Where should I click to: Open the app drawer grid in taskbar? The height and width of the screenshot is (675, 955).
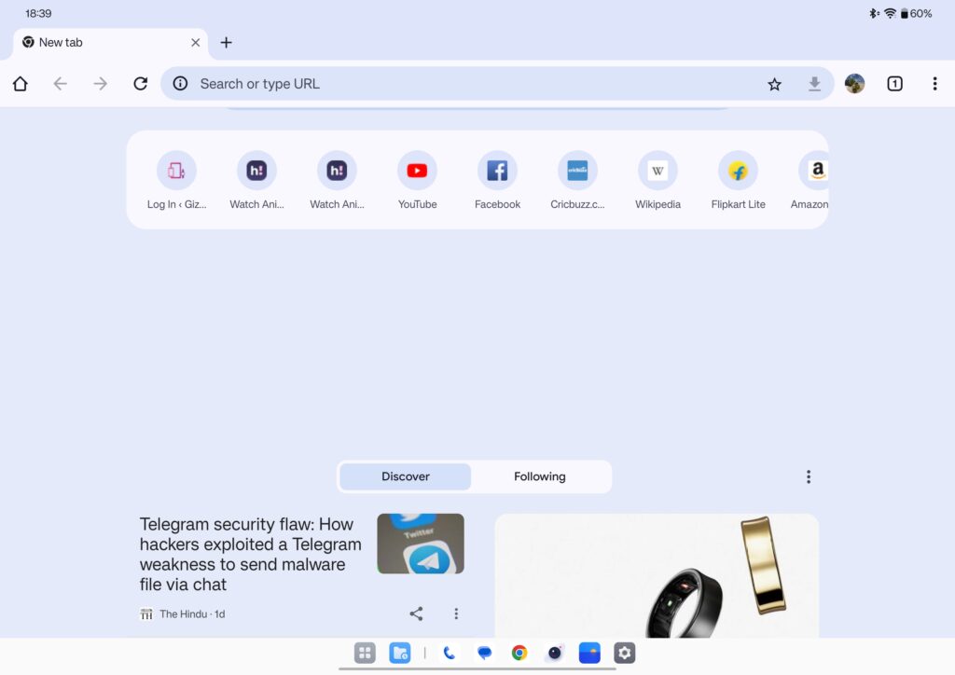pyautogui.click(x=365, y=653)
